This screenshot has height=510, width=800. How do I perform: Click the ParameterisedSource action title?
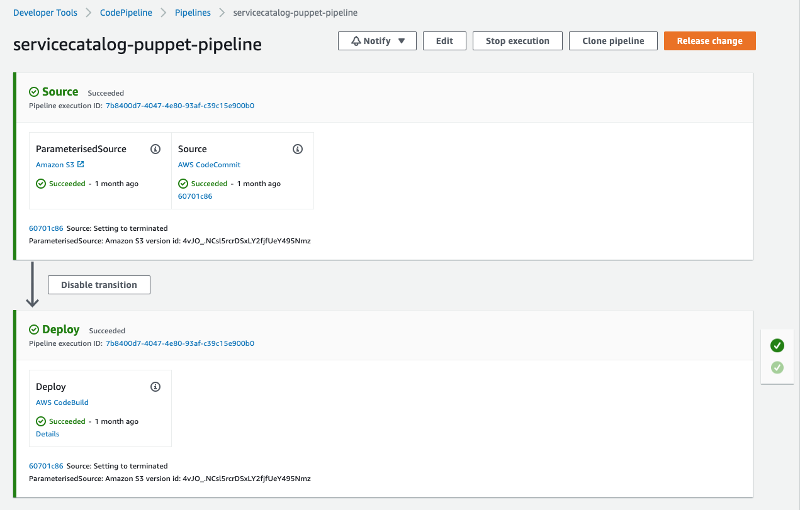click(x=81, y=149)
